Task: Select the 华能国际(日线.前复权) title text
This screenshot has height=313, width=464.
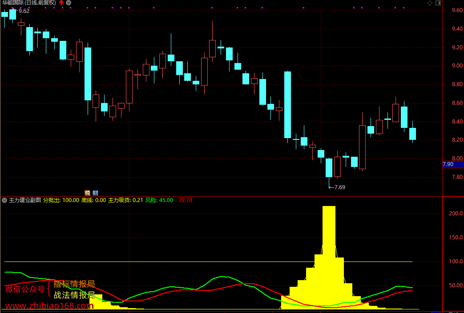Action: 29,3
